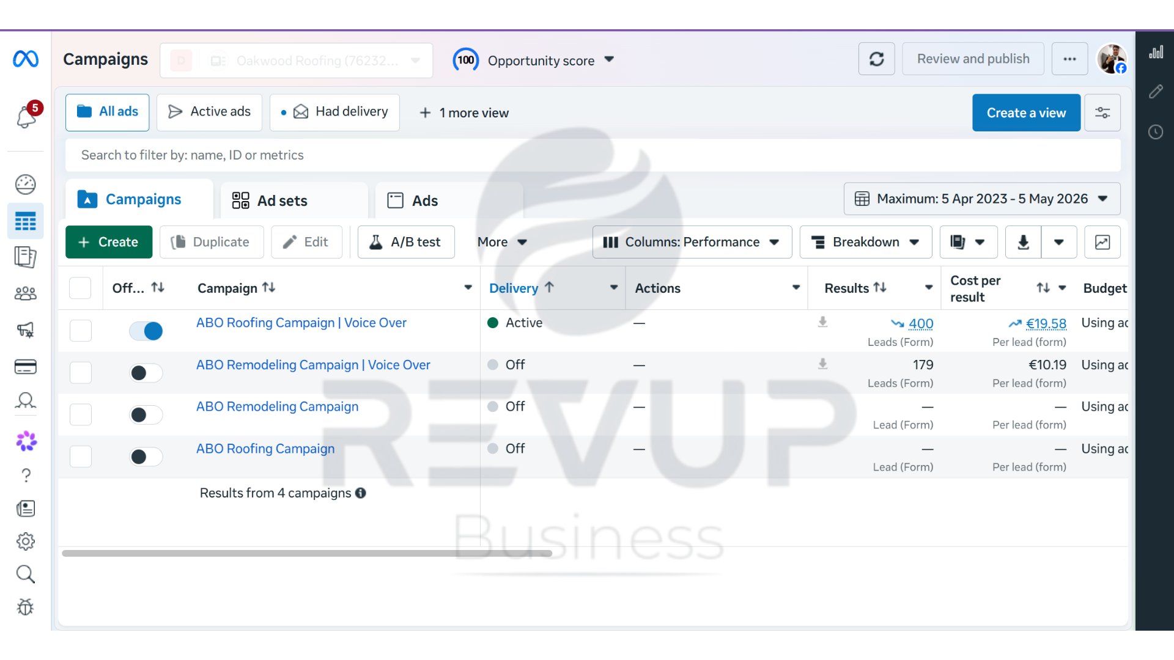Select the Campaigns tab
The height and width of the screenshot is (660, 1174).
click(139, 199)
